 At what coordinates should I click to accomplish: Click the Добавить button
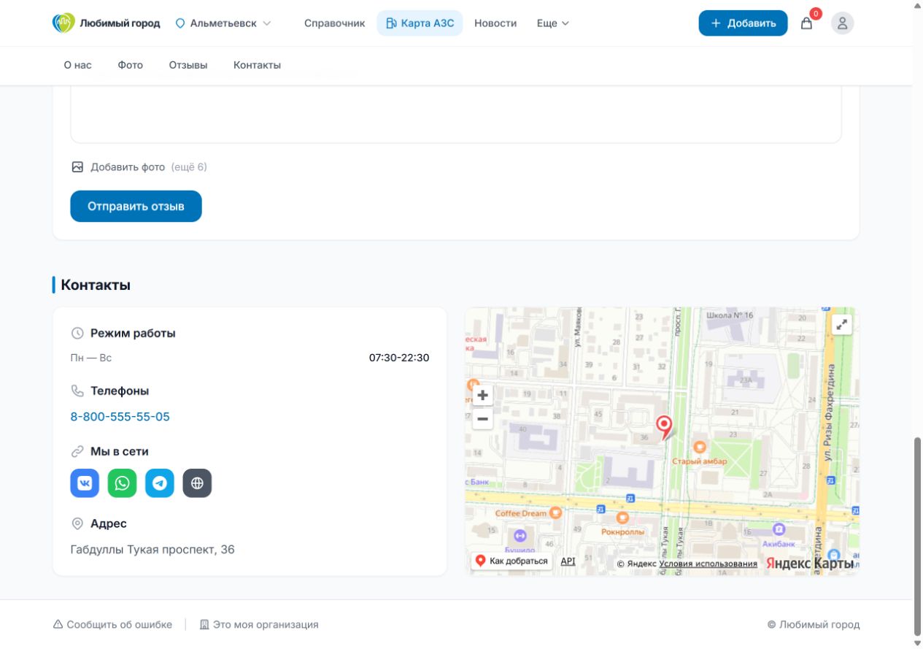click(x=743, y=23)
